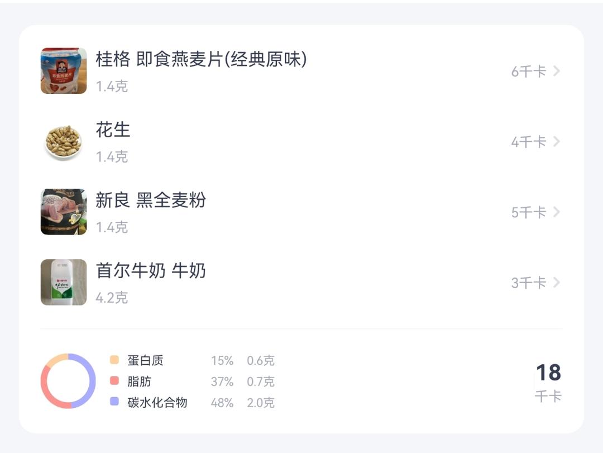Click the purple 碳水化合物 legend swatch

(x=115, y=402)
